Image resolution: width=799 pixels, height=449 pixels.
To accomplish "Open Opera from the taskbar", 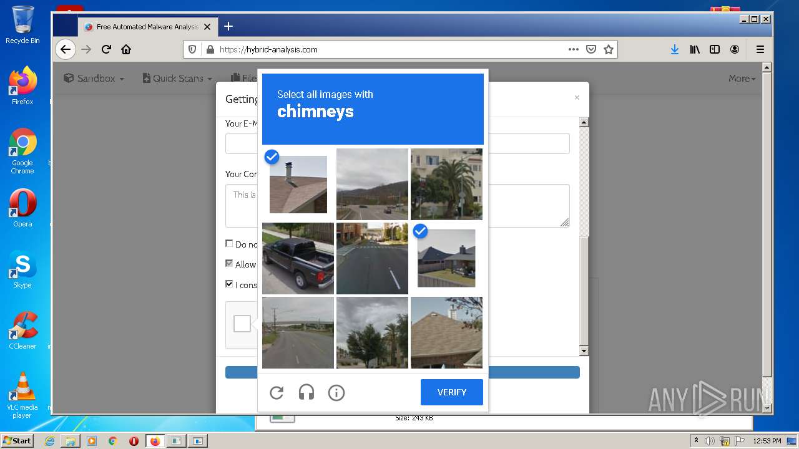I will [134, 441].
